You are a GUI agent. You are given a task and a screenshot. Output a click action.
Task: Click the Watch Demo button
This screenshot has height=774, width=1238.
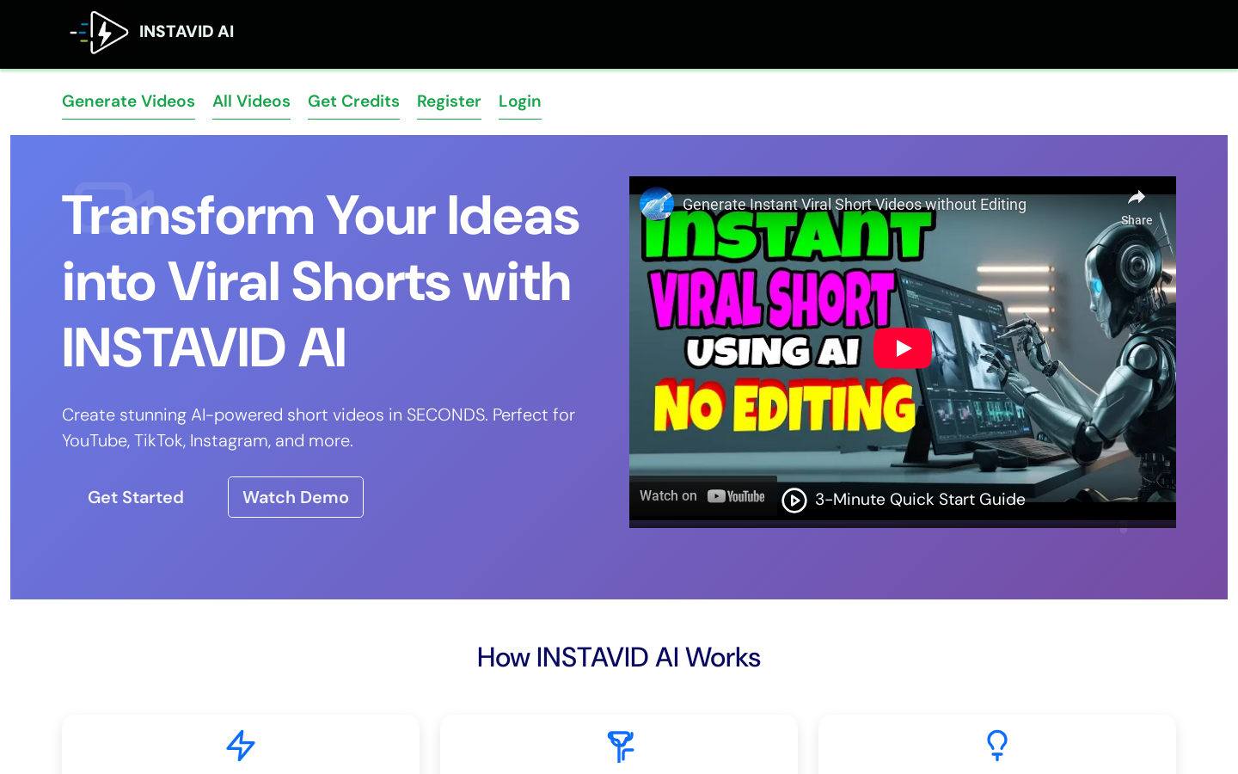296,497
